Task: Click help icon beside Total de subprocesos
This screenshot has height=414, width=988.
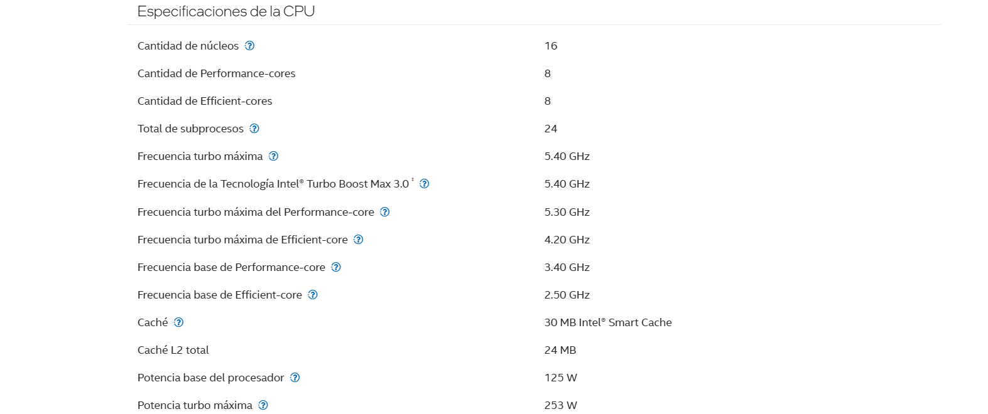Action: click(254, 129)
